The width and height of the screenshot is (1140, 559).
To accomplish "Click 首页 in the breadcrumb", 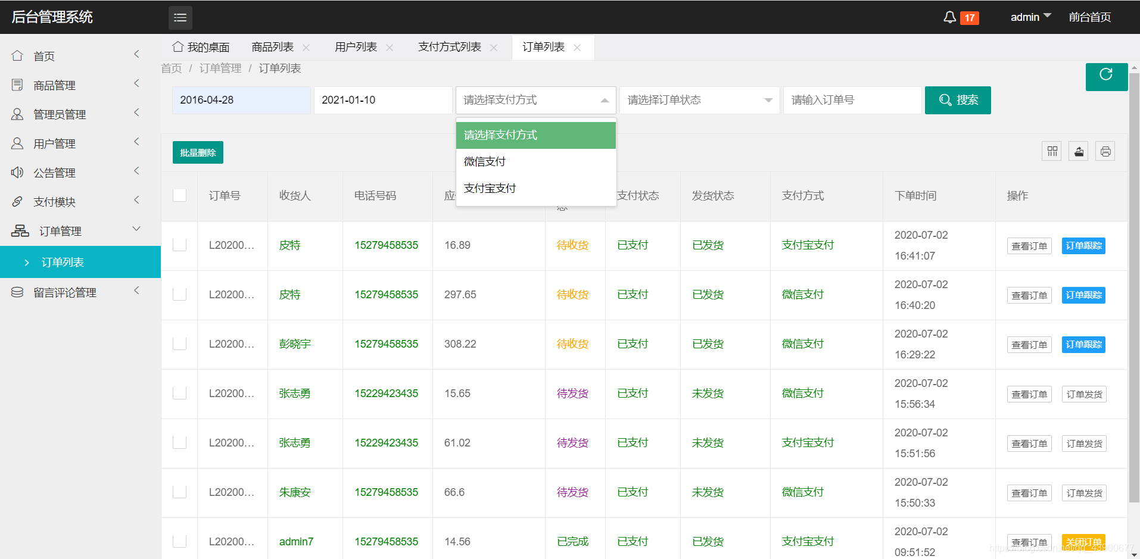I will pyautogui.click(x=172, y=68).
